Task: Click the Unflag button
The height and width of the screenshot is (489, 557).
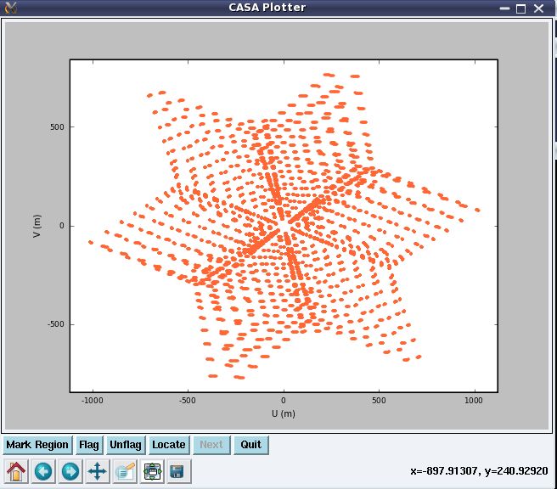Action: 126,445
